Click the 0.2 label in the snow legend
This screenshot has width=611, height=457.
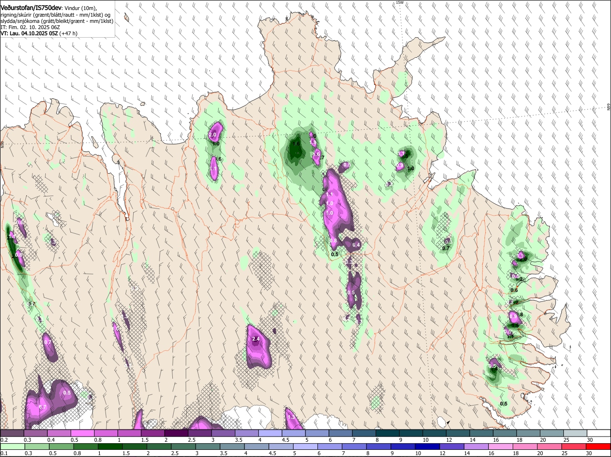point(4,439)
